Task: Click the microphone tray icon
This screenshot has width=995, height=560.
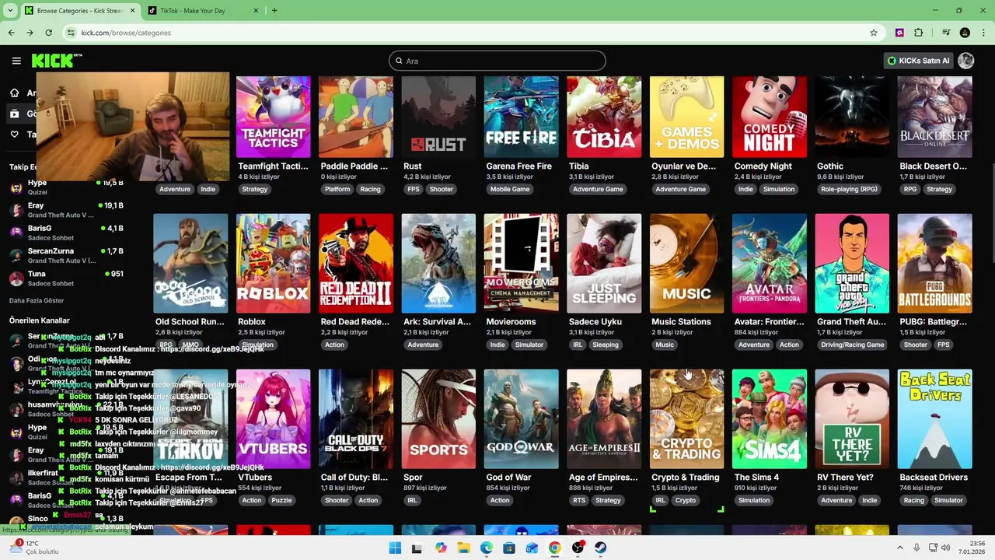Action: pyautogui.click(x=916, y=548)
